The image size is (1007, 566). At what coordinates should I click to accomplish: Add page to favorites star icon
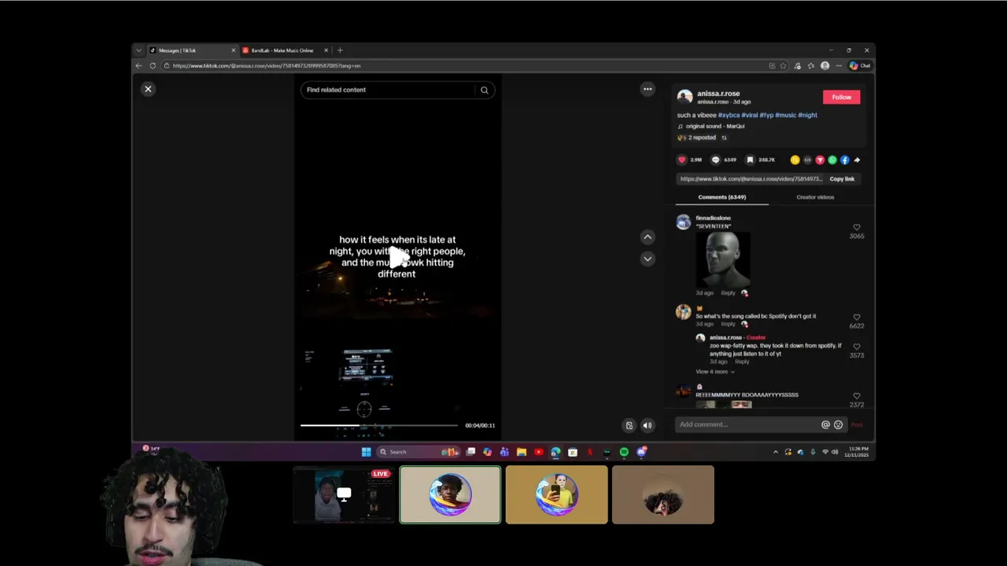[x=784, y=66]
